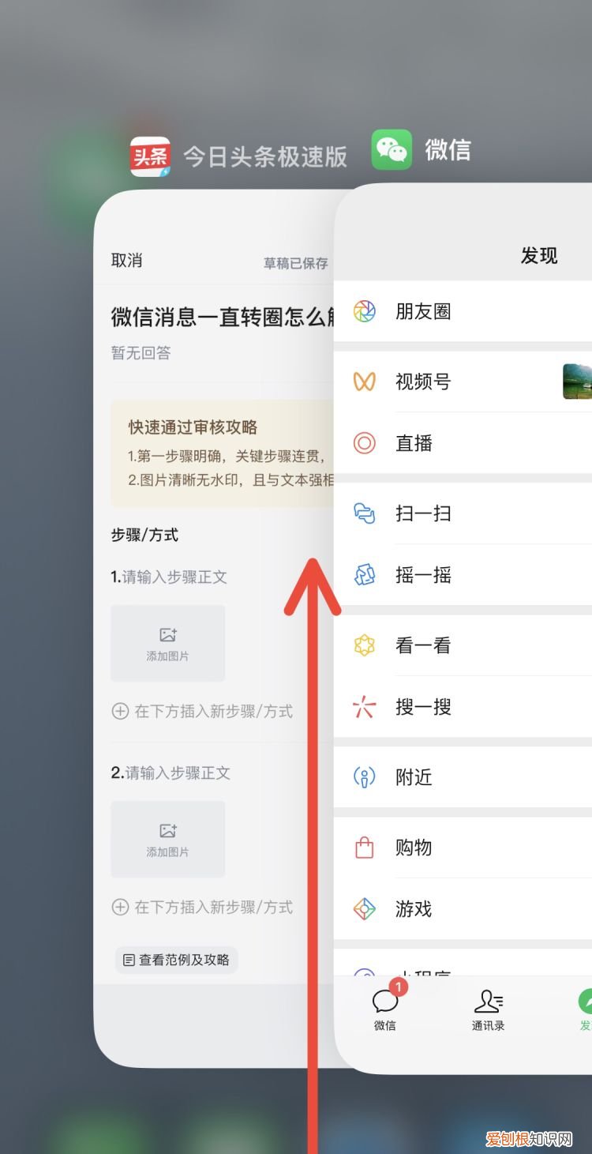Open 视频号 (Channels) feature
Viewport: 592px width, 1154px height.
pyautogui.click(x=424, y=382)
